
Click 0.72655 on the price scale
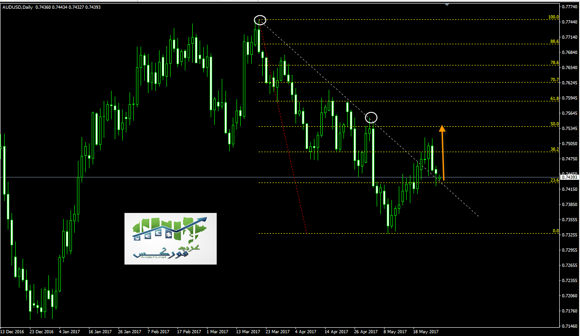tap(570, 265)
